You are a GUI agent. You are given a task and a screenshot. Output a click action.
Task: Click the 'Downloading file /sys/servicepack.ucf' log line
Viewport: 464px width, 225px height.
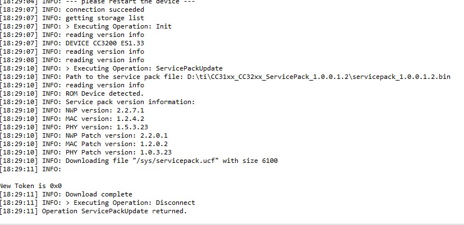[171, 161]
